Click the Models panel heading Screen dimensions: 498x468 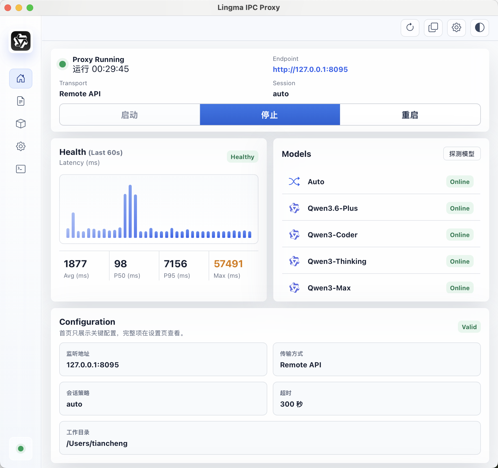click(296, 154)
